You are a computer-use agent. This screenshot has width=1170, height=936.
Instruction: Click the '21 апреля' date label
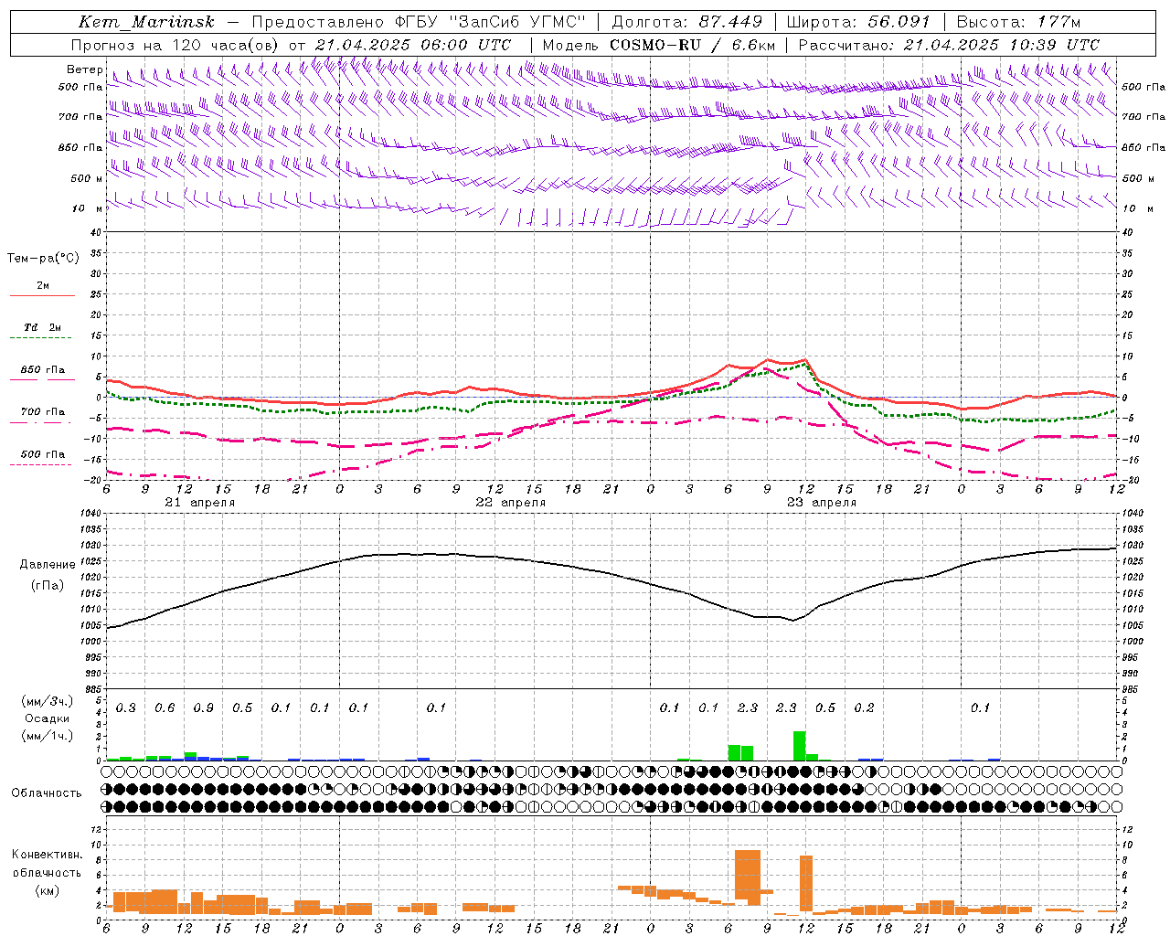(x=199, y=503)
